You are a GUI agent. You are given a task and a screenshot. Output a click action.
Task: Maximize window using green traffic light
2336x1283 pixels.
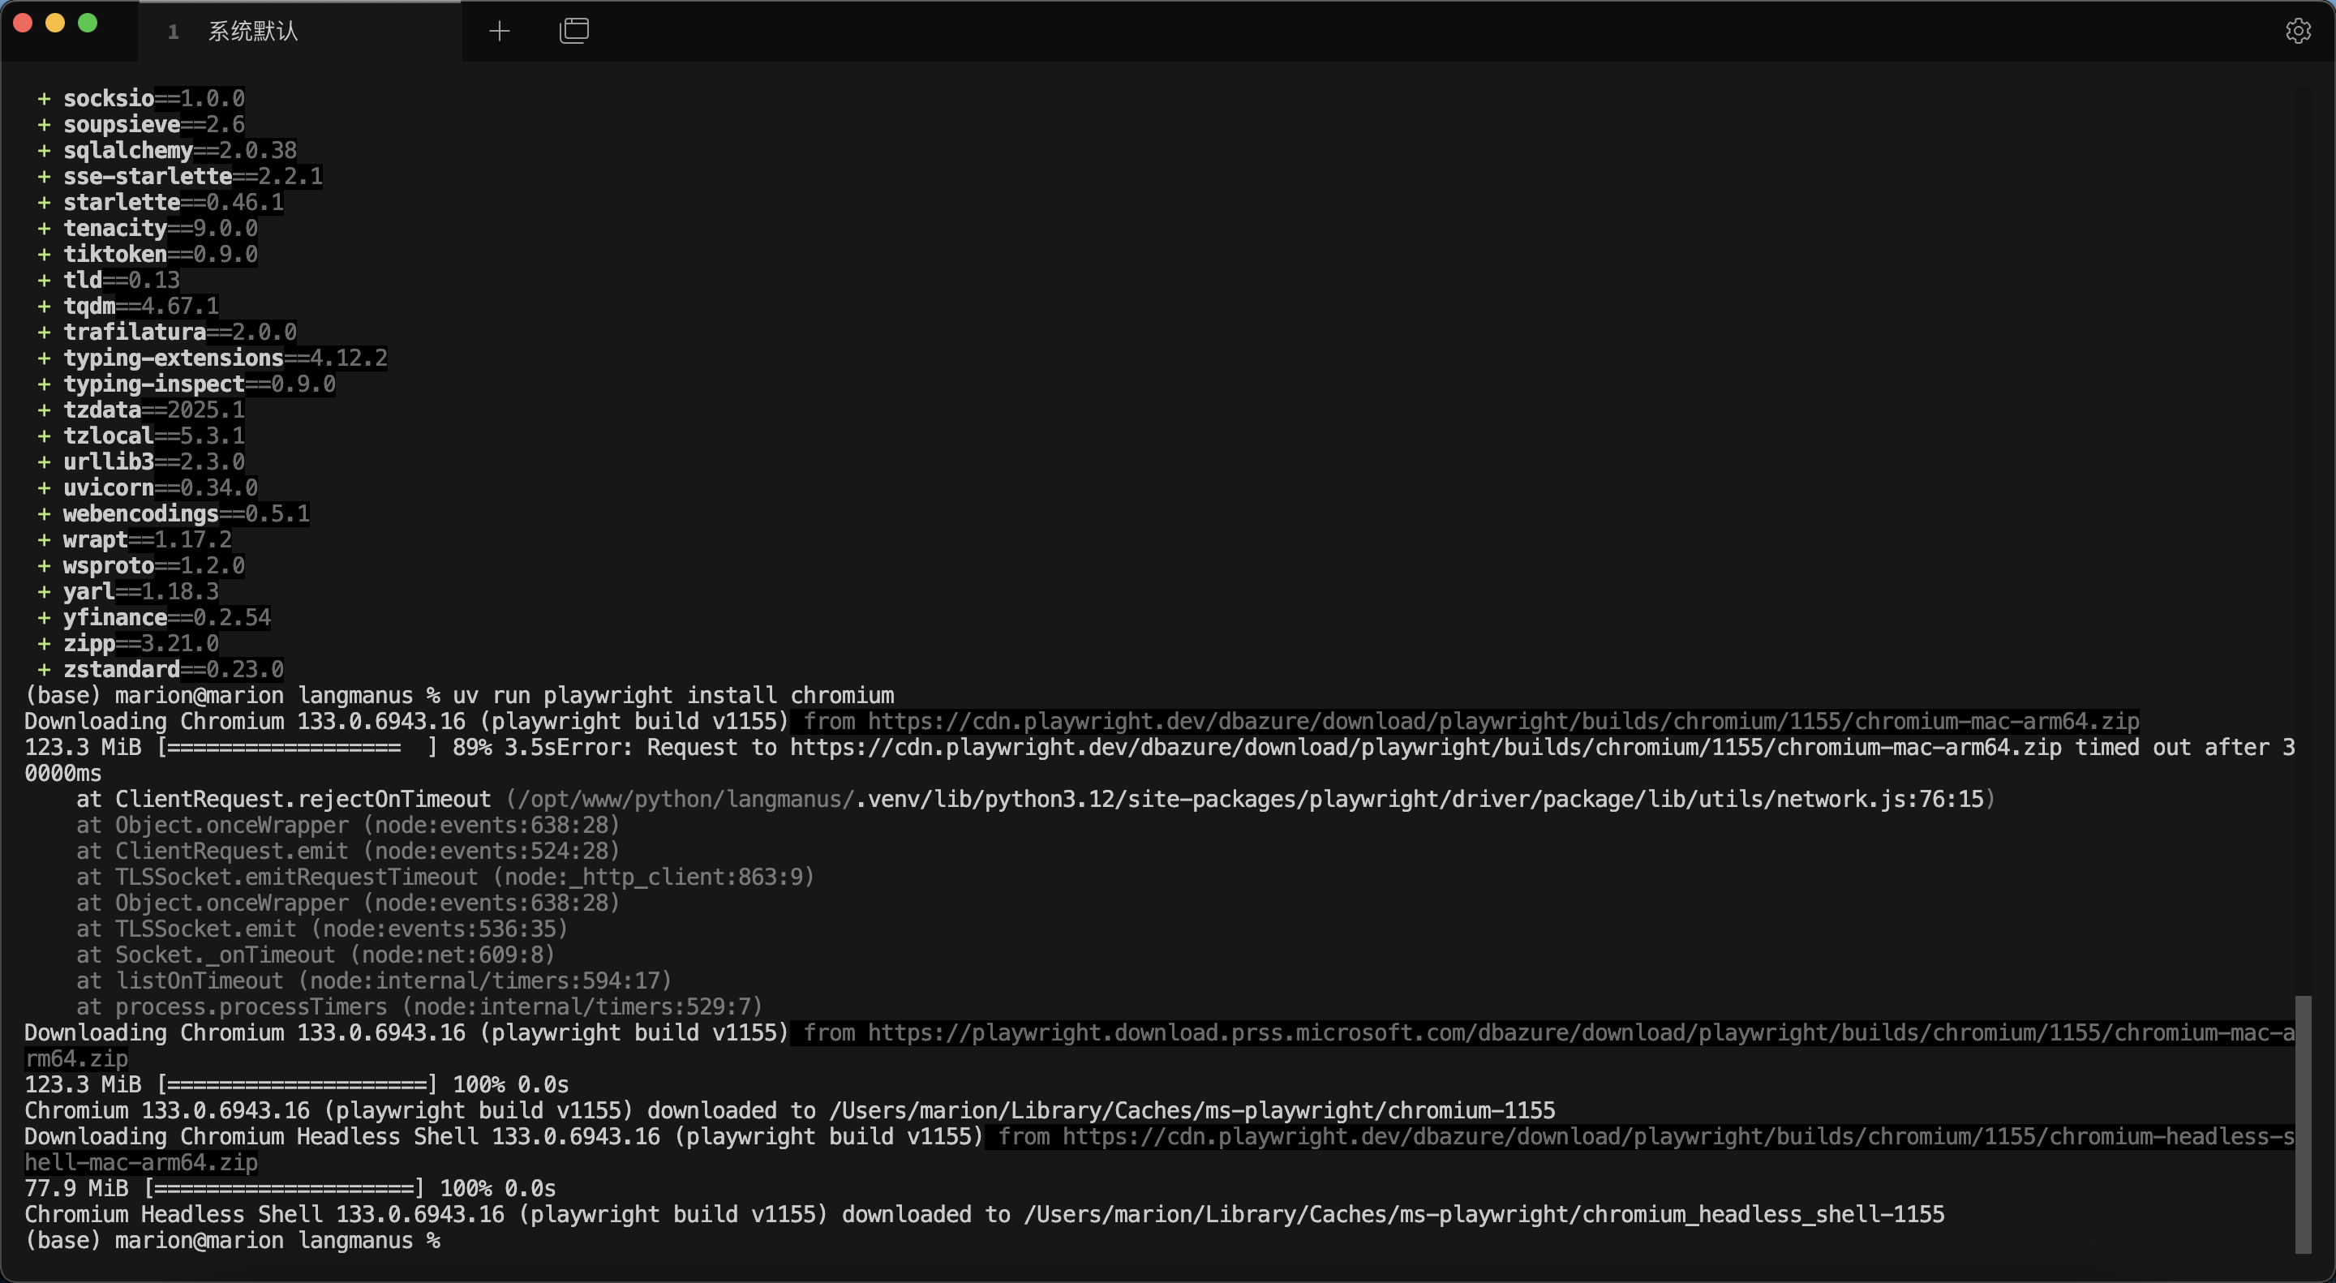88,24
